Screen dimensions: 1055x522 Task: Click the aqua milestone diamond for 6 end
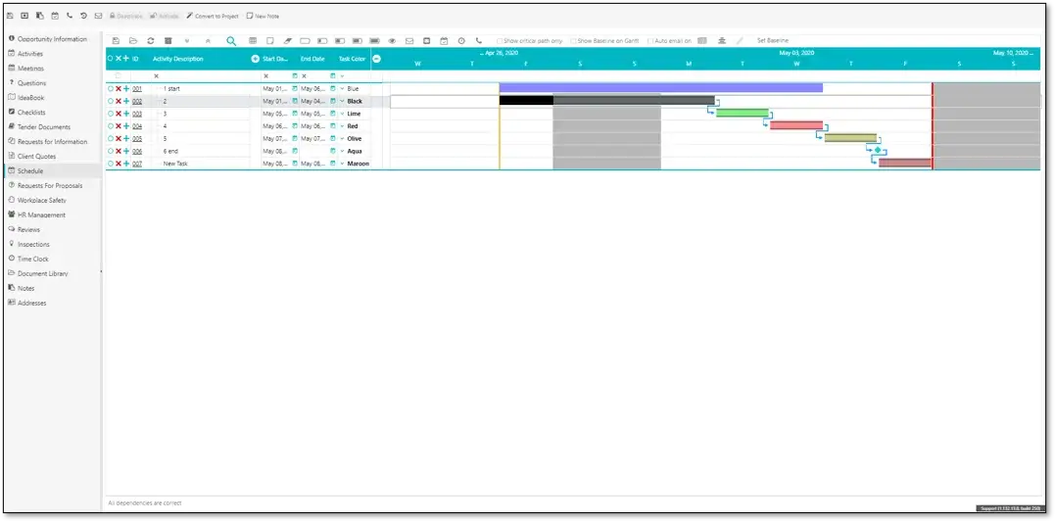pos(878,150)
